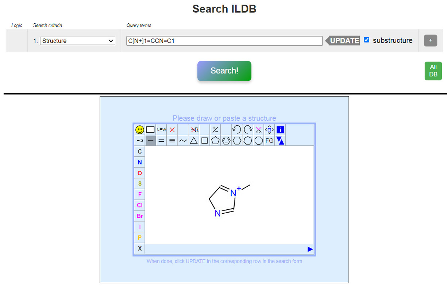This screenshot has height=301, width=447.
Task: Click the redo arrow in structure editor
Action: pyautogui.click(x=248, y=130)
